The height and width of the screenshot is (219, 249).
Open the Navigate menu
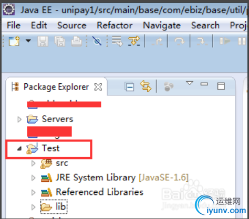pos(162,26)
